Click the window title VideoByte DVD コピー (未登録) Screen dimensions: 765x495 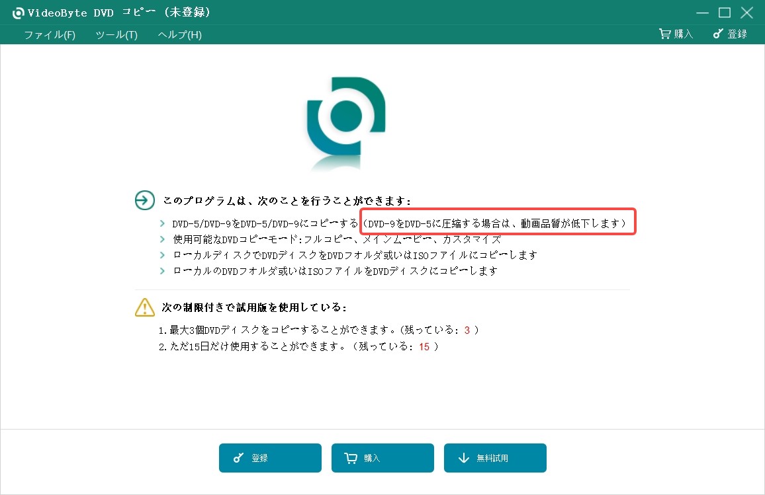[x=119, y=13]
